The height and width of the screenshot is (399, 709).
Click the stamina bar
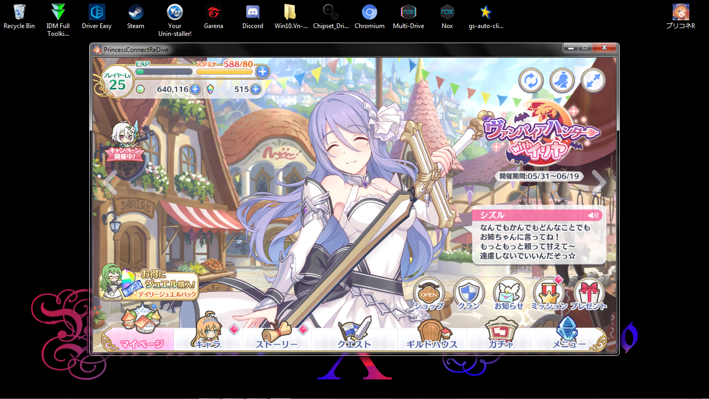[225, 72]
